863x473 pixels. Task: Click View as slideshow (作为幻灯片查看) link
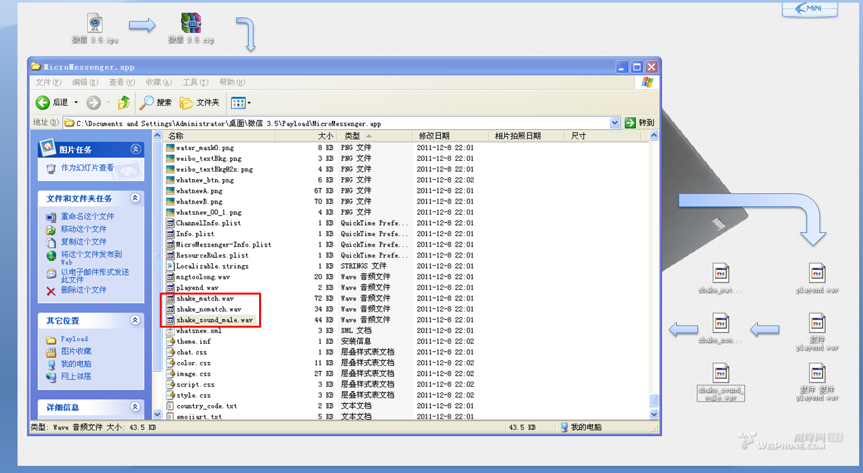click(x=88, y=168)
